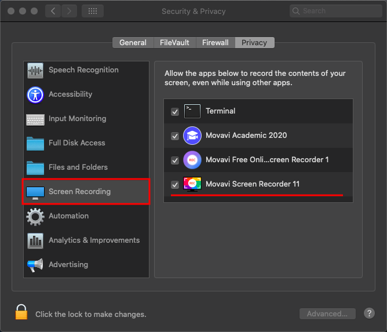Select the Movavi Academic 2020 name
The width and height of the screenshot is (387, 332).
246,135
